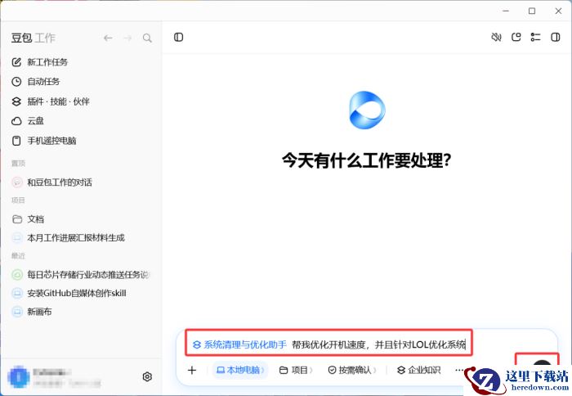Click inside the message text input

coord(378,344)
